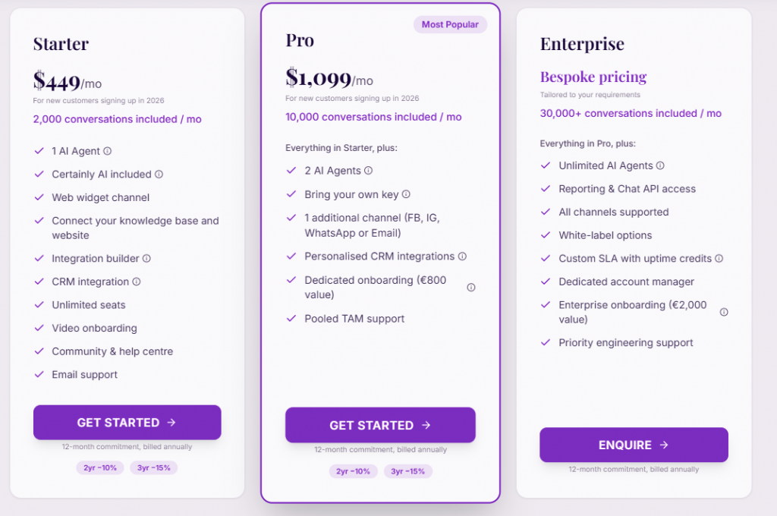Click info icon beside "Enterprise onboarding"
Viewport: 777px width, 516px height.
coord(723,311)
